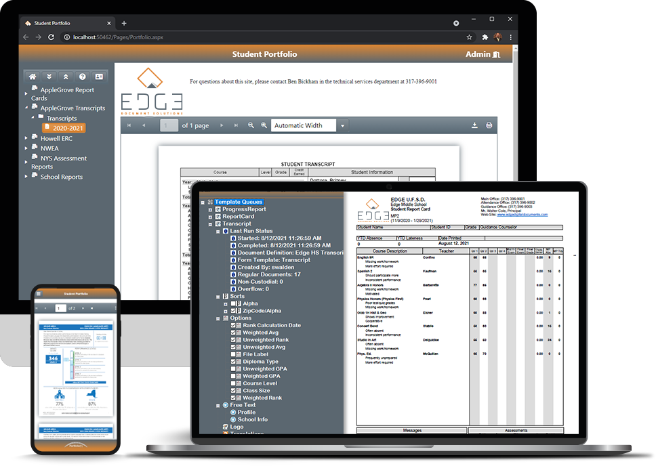The height and width of the screenshot is (466, 656).
Task: Select the Transcript queue item
Action: (x=237, y=224)
